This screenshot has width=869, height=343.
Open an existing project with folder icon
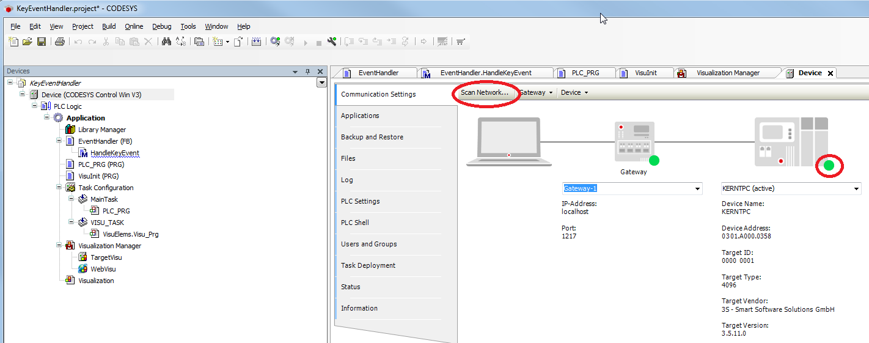pyautogui.click(x=28, y=42)
